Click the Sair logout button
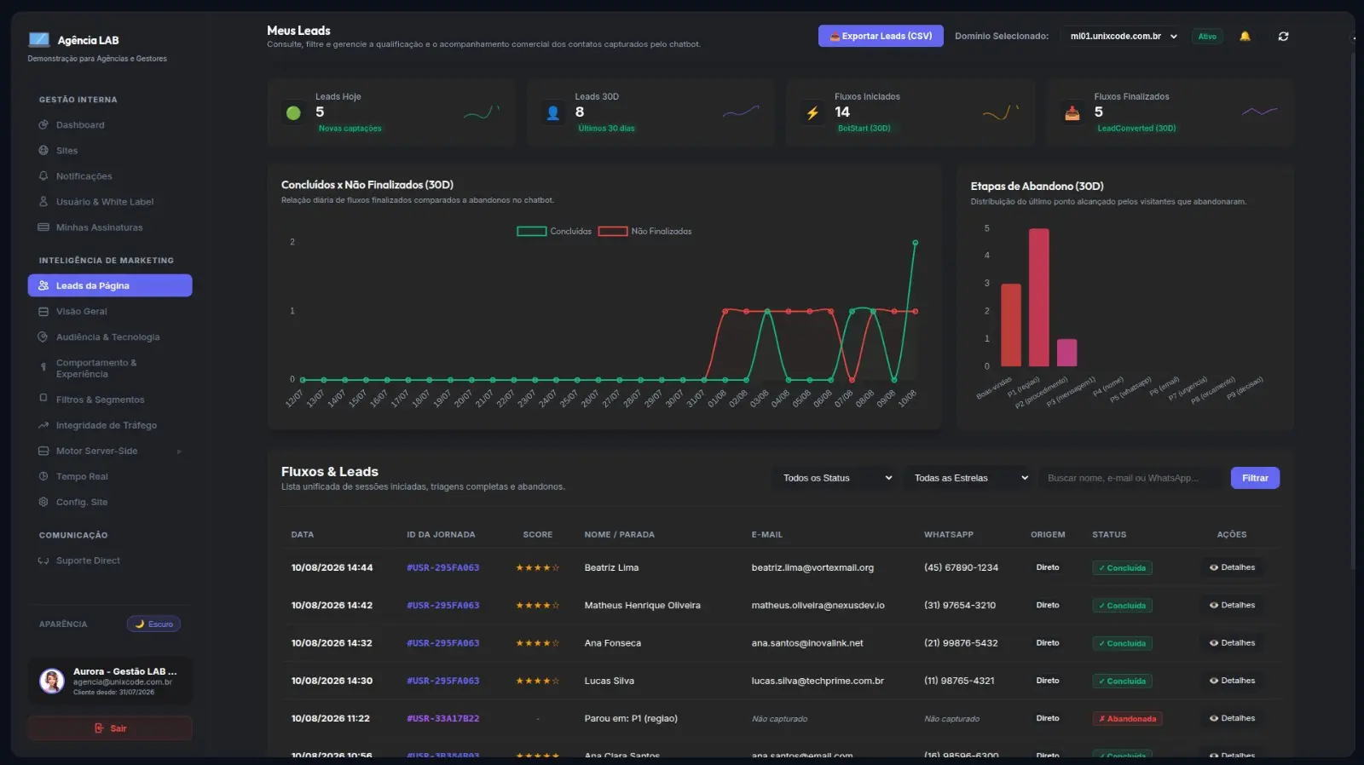The height and width of the screenshot is (765, 1364). tap(110, 728)
